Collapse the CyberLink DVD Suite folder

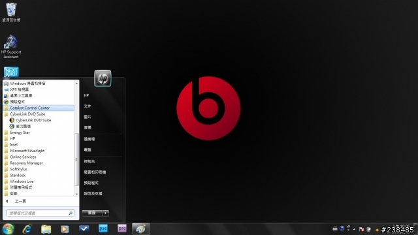coord(39,114)
